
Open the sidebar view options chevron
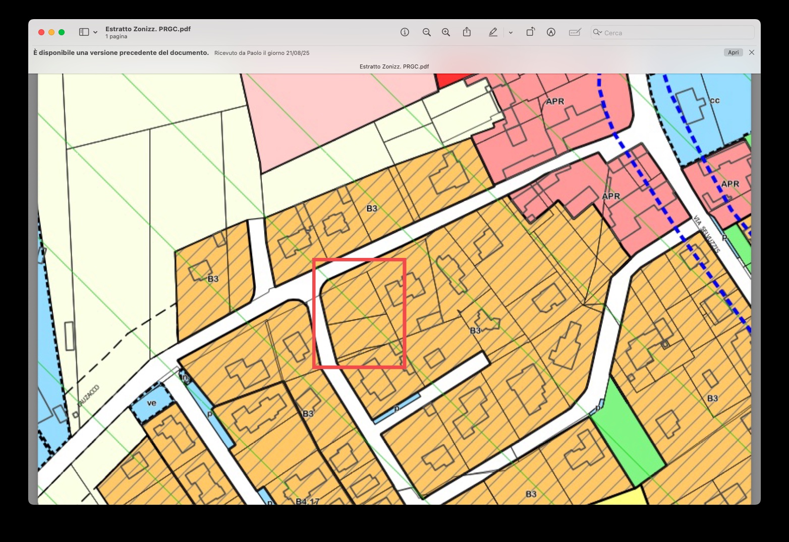(95, 32)
